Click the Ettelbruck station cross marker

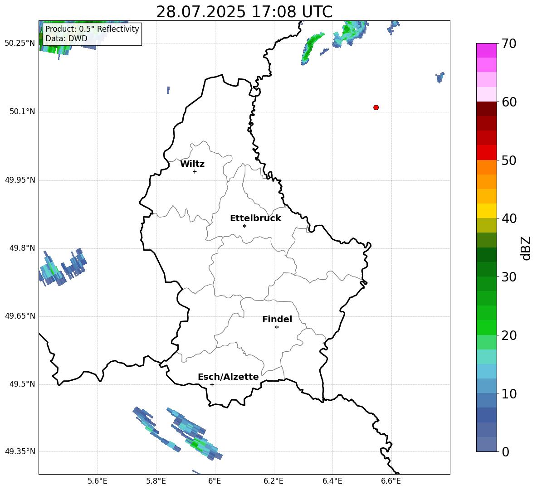pyautogui.click(x=244, y=226)
